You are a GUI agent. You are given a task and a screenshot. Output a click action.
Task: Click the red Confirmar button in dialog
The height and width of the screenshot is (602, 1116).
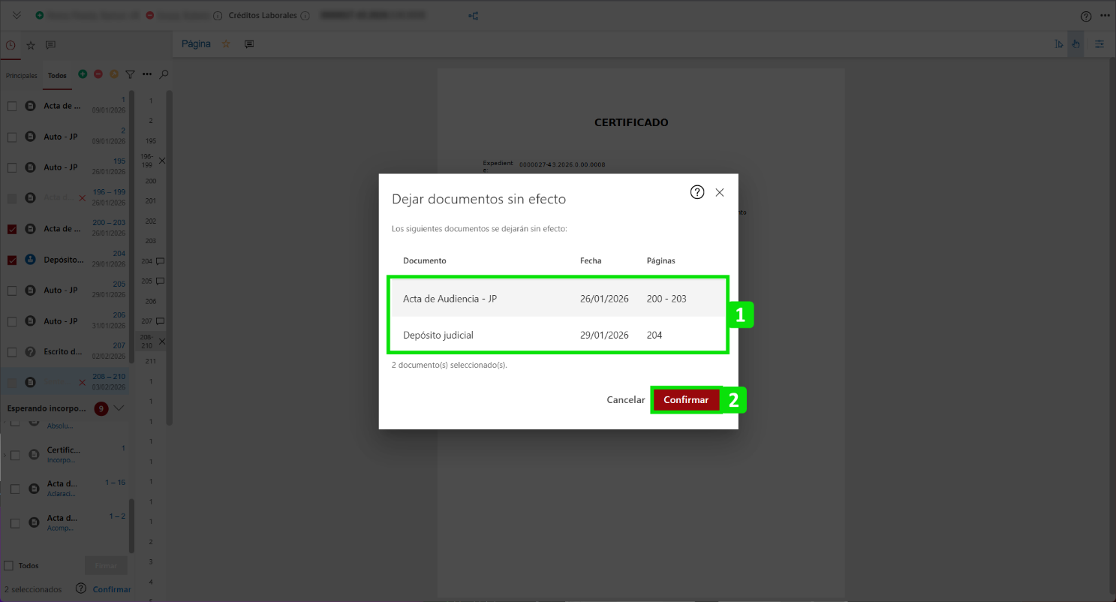[x=685, y=400]
